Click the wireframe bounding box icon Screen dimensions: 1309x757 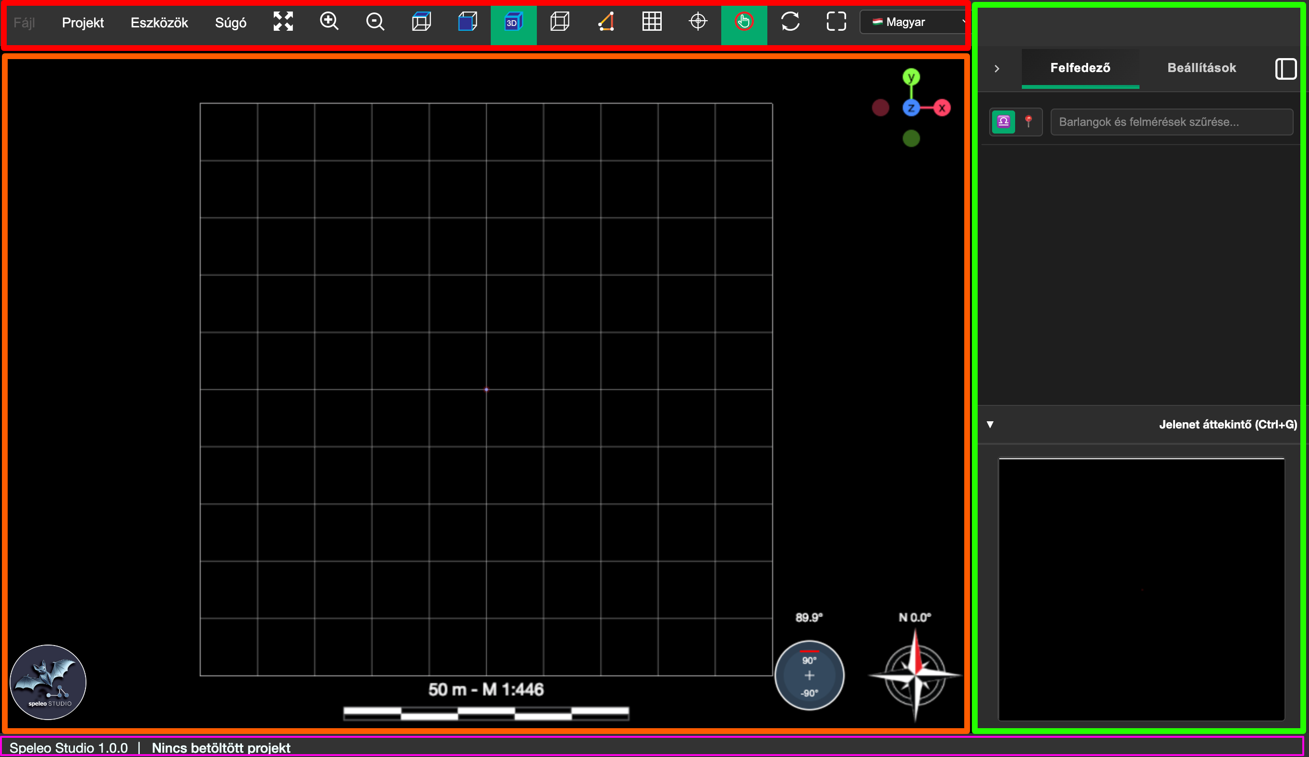click(559, 22)
